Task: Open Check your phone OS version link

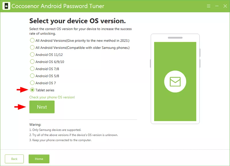Action: point(52,97)
